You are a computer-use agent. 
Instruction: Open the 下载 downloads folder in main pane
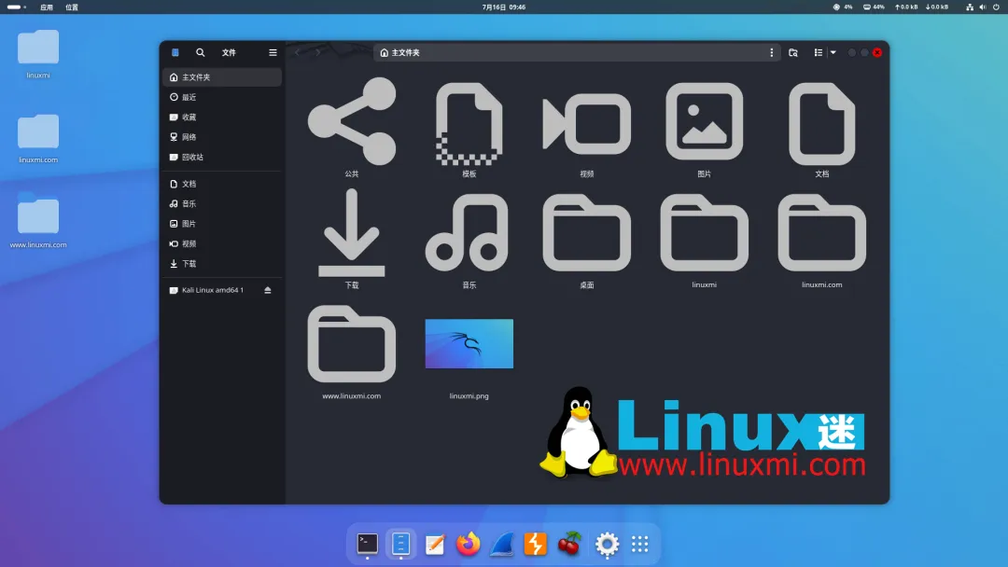(x=352, y=232)
